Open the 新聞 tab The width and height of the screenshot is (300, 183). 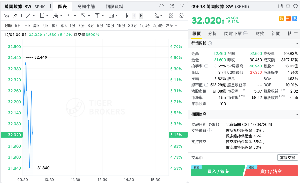(276, 34)
